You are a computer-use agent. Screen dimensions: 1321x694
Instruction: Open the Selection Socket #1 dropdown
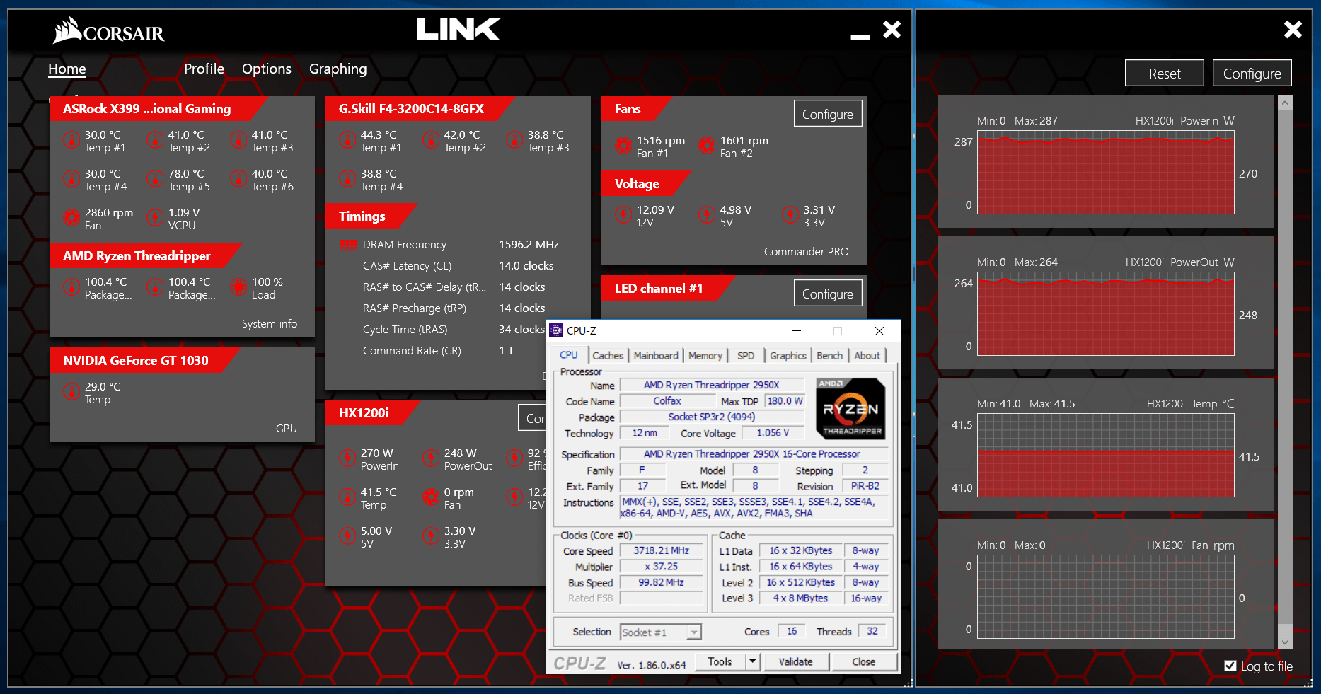tap(660, 632)
